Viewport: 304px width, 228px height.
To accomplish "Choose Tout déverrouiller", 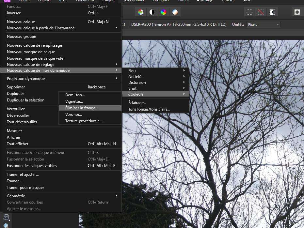I will pyautogui.click(x=22, y=122).
